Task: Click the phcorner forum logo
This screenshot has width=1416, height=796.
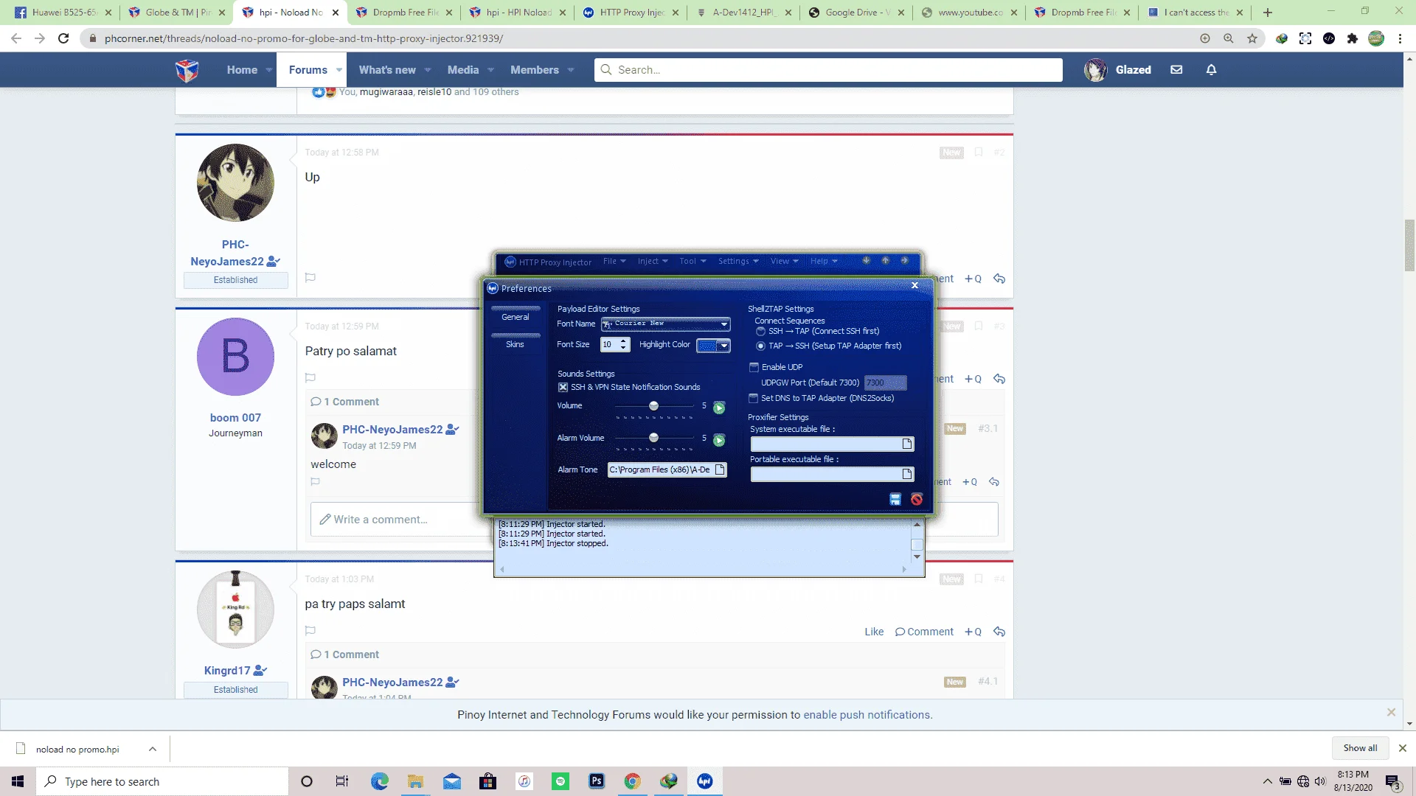Action: point(187,70)
